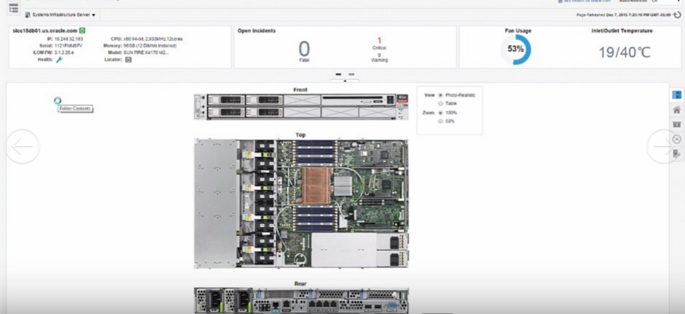Go to the next page with the right arrow
685x314 pixels.
pyautogui.click(x=663, y=146)
